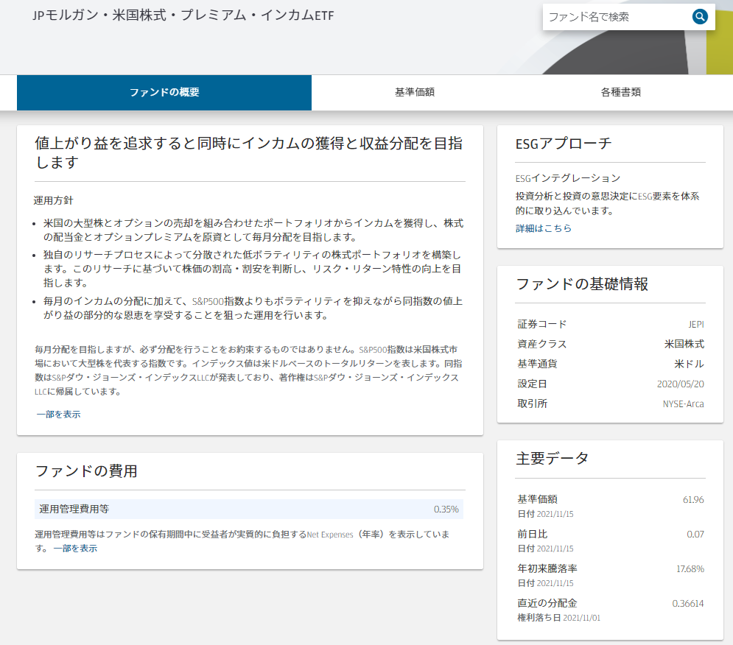Click the 基準通貨 value 米ドル
The width and height of the screenshot is (733, 645).
[689, 364]
